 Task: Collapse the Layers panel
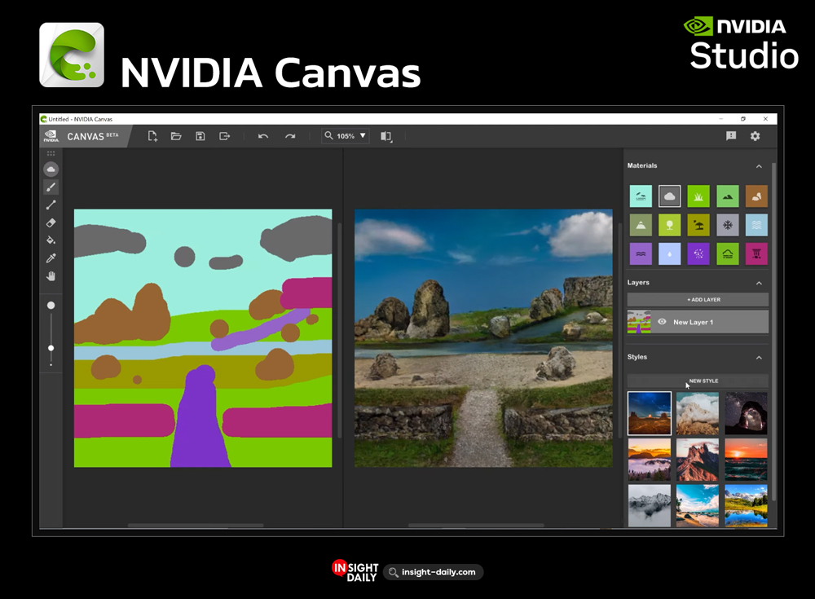point(759,283)
